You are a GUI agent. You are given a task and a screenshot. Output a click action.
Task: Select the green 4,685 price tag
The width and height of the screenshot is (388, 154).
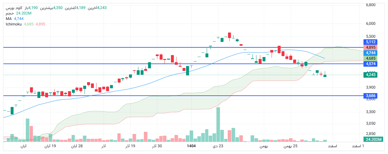371,58
